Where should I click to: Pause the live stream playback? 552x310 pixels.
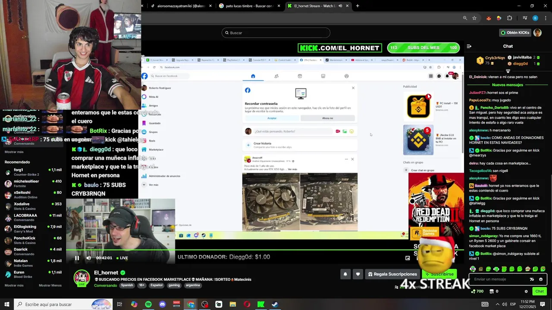coord(77,258)
